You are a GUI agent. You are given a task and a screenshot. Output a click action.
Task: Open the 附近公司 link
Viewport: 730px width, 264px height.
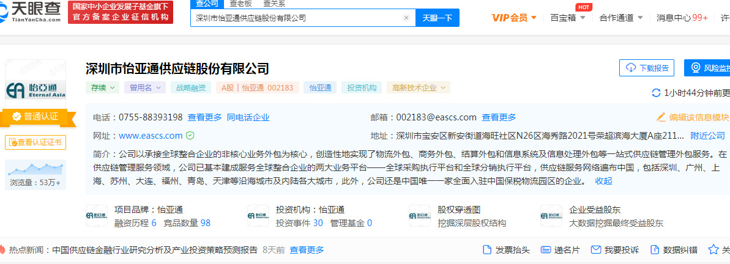click(x=707, y=136)
